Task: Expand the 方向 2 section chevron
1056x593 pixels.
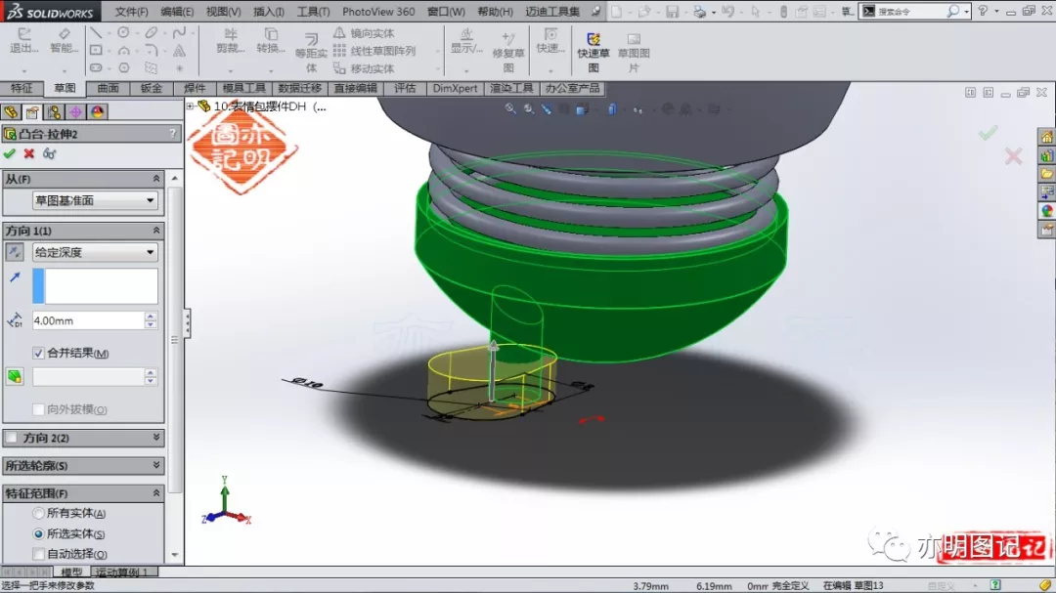Action: tap(156, 439)
